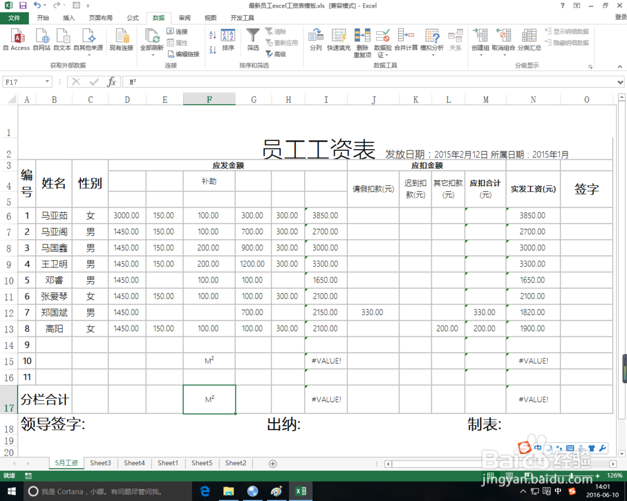This screenshot has height=501, width=627.
Task: Sort ascending A to Z icon
Action: [213, 35]
